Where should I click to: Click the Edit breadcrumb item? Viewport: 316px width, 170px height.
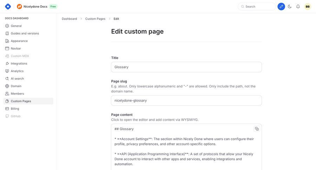(116, 19)
